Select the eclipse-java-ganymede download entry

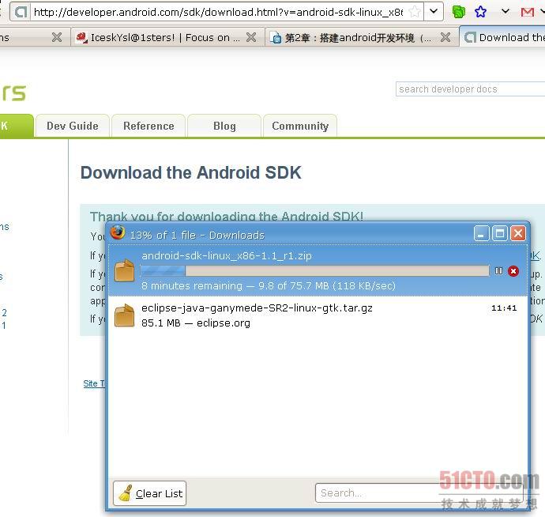point(318,315)
